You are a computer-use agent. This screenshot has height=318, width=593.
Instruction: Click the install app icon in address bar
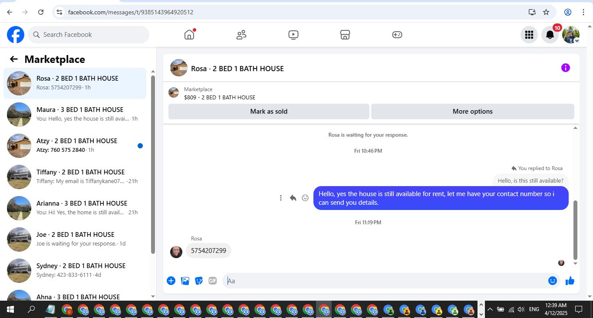coord(532,12)
